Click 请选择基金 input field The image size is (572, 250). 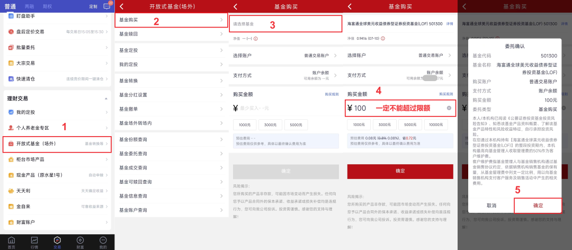(x=285, y=24)
